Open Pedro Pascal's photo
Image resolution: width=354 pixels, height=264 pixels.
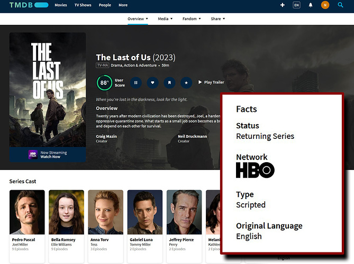(x=27, y=212)
